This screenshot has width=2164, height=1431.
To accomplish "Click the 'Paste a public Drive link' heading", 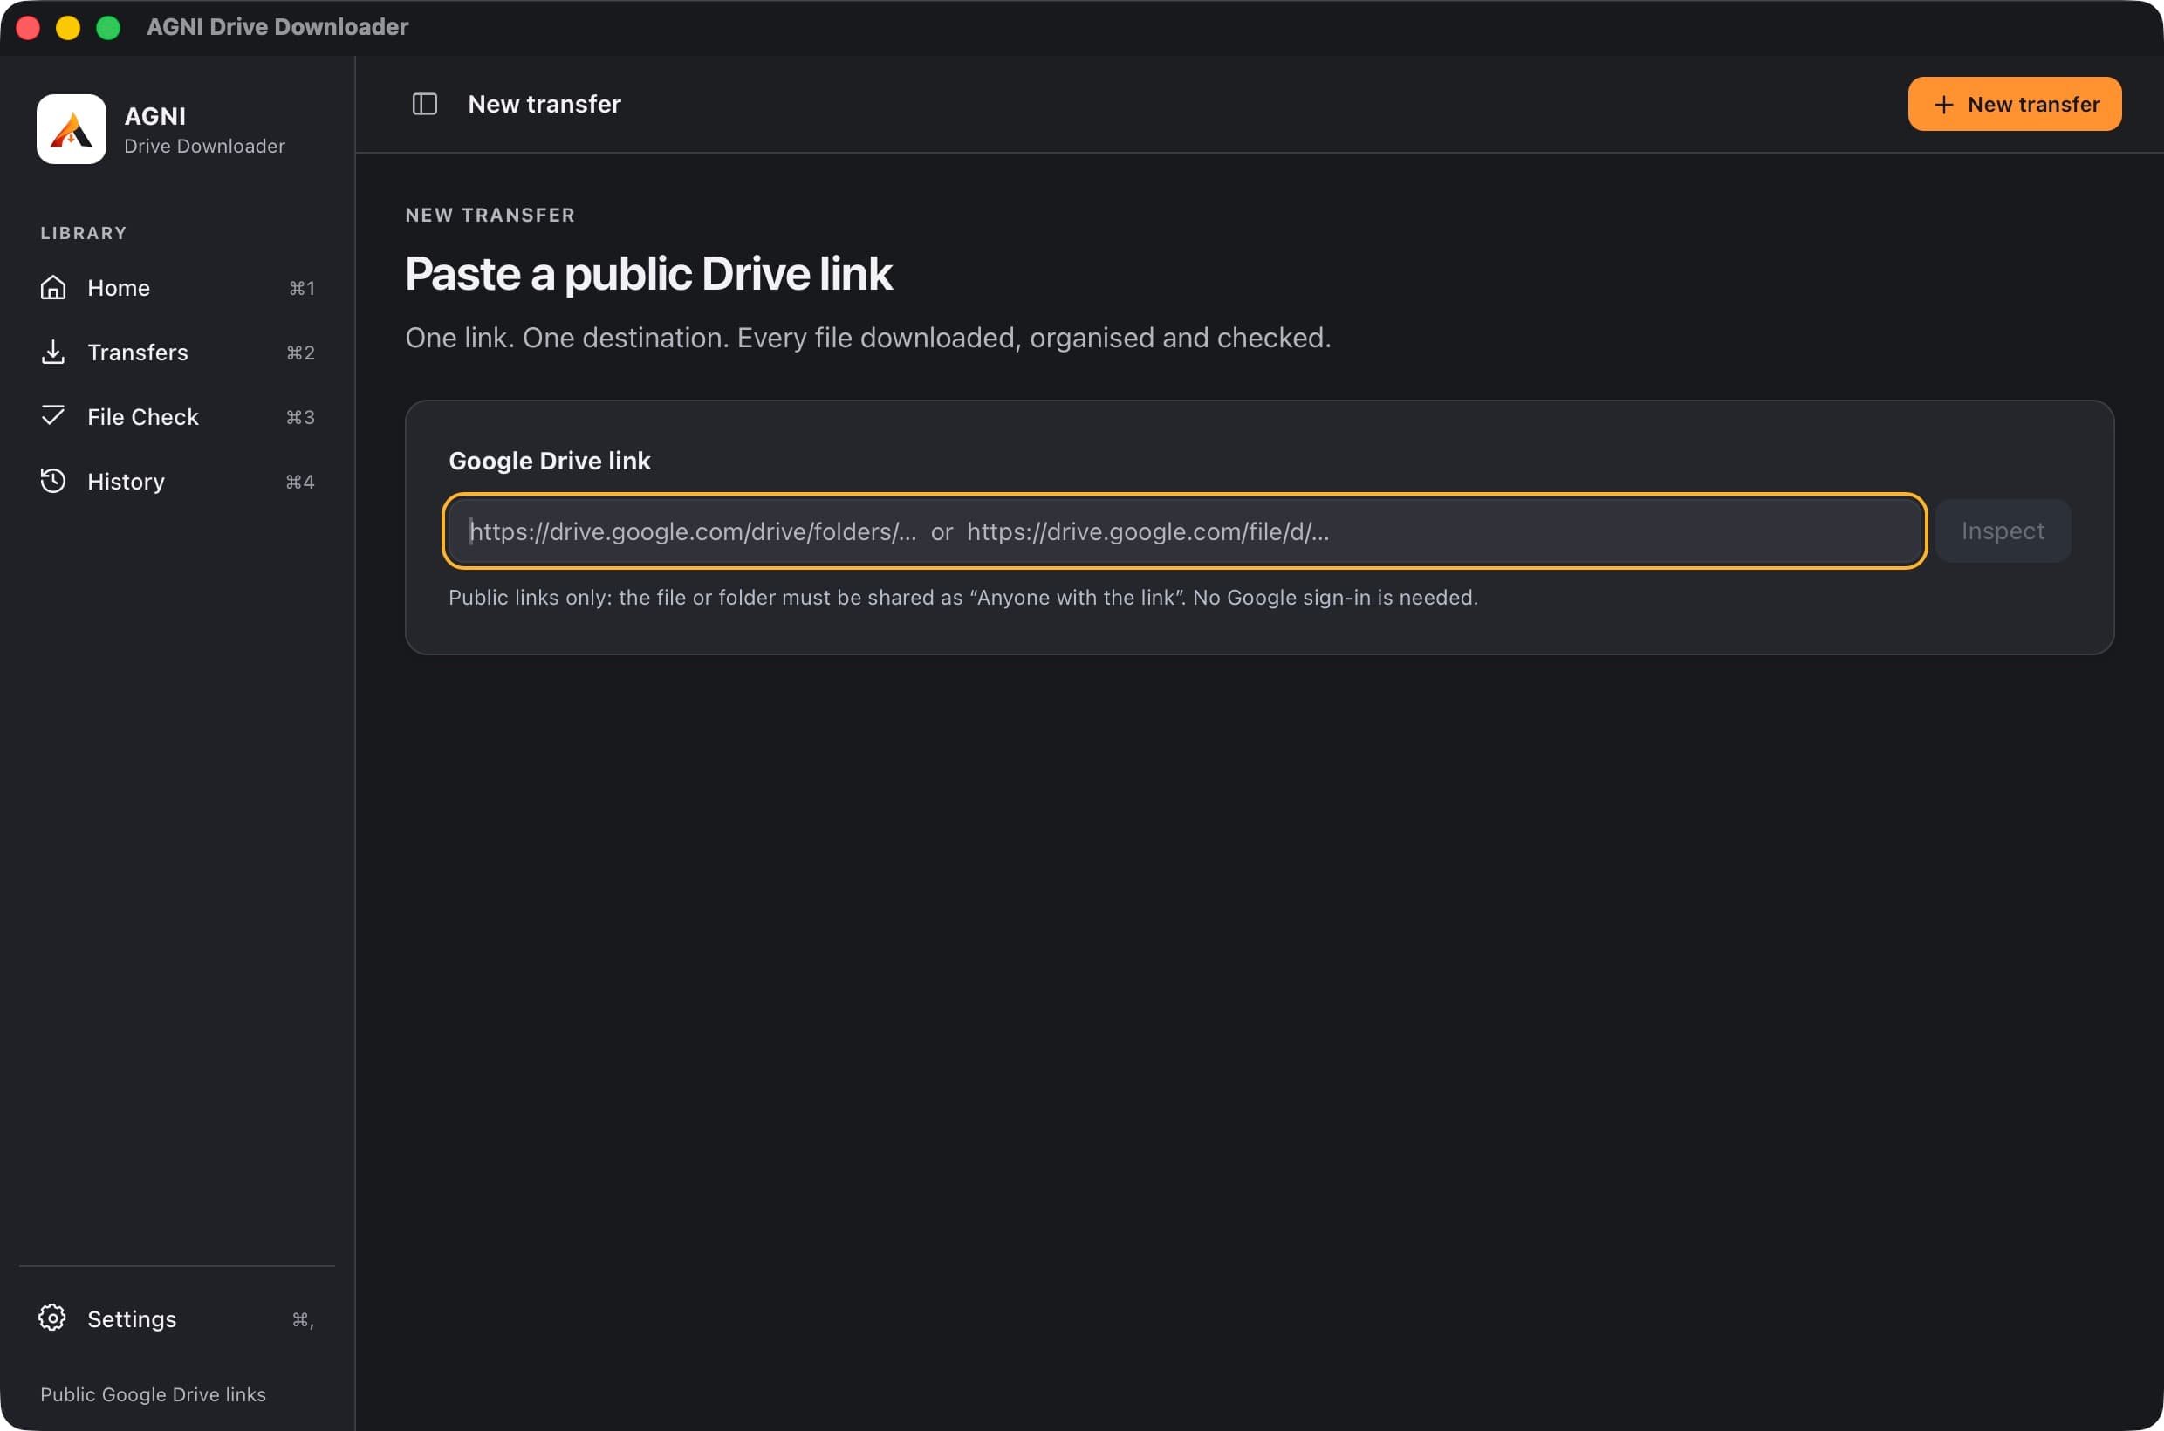I will (649, 274).
